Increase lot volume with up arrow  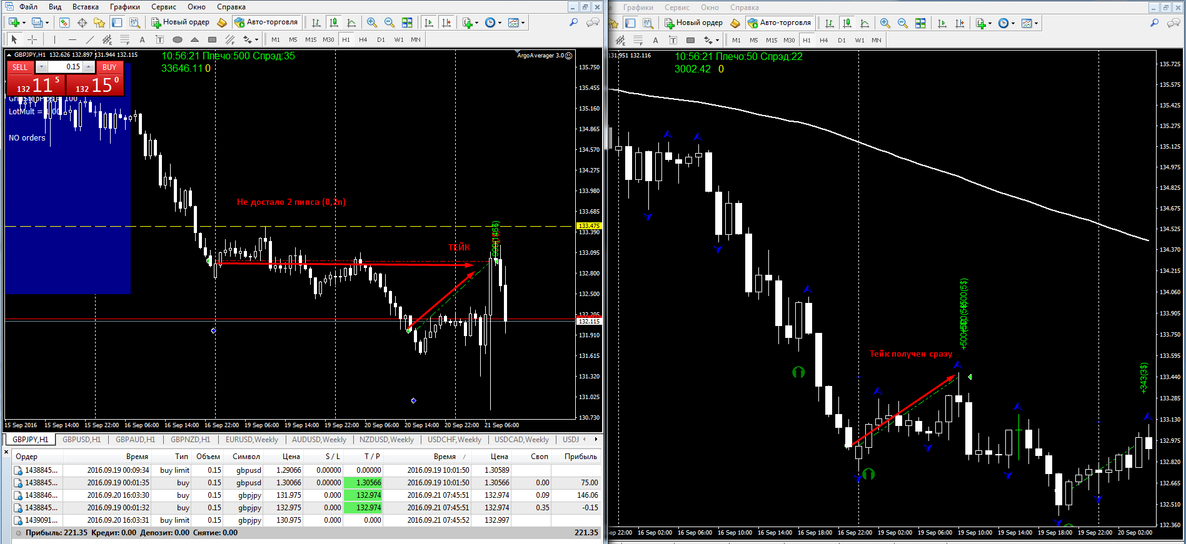pyautogui.click(x=89, y=67)
